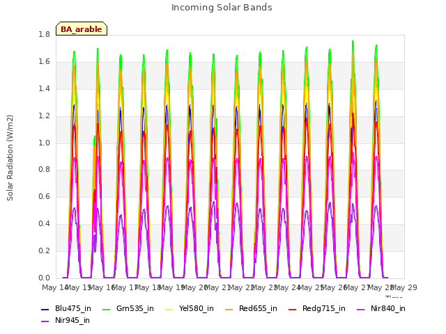
Task: Click the May 14 x-axis date label
Action: pos(55,287)
